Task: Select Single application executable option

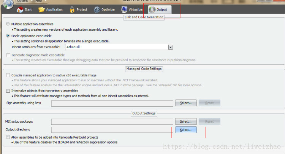Action: point(8,36)
